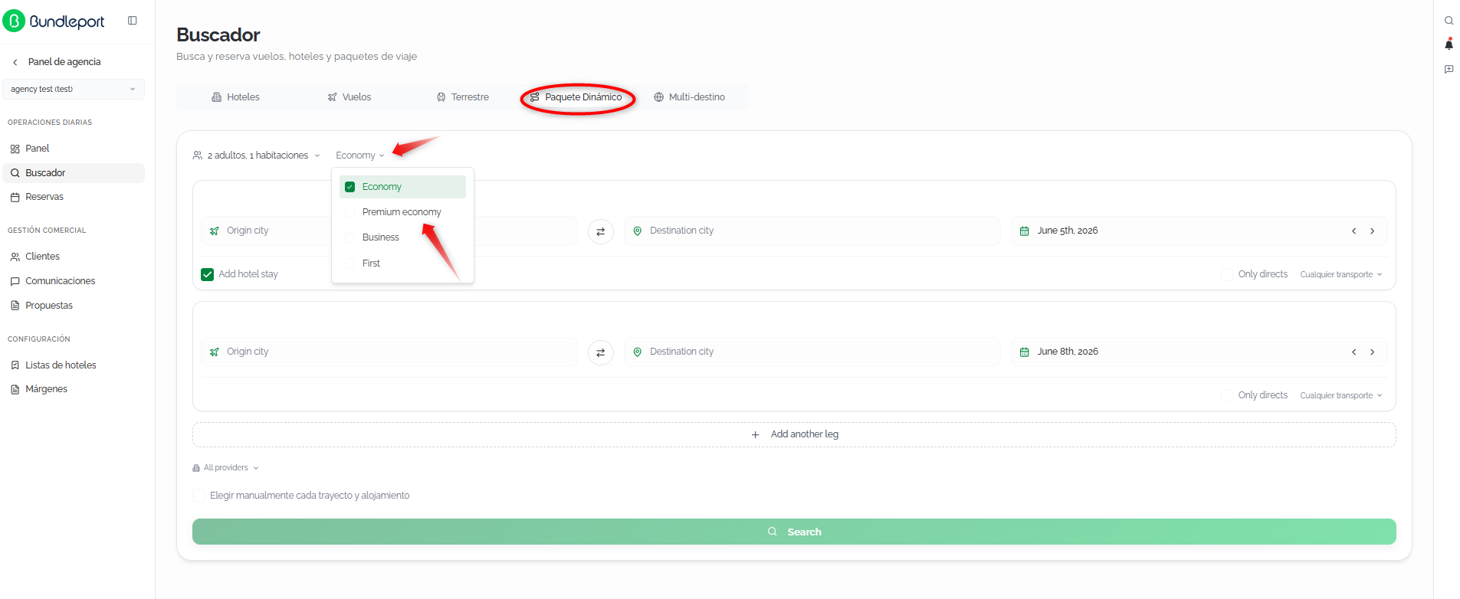Switch to the Paquete Dinámico tab
Screen dimensions: 1460x599
click(576, 97)
